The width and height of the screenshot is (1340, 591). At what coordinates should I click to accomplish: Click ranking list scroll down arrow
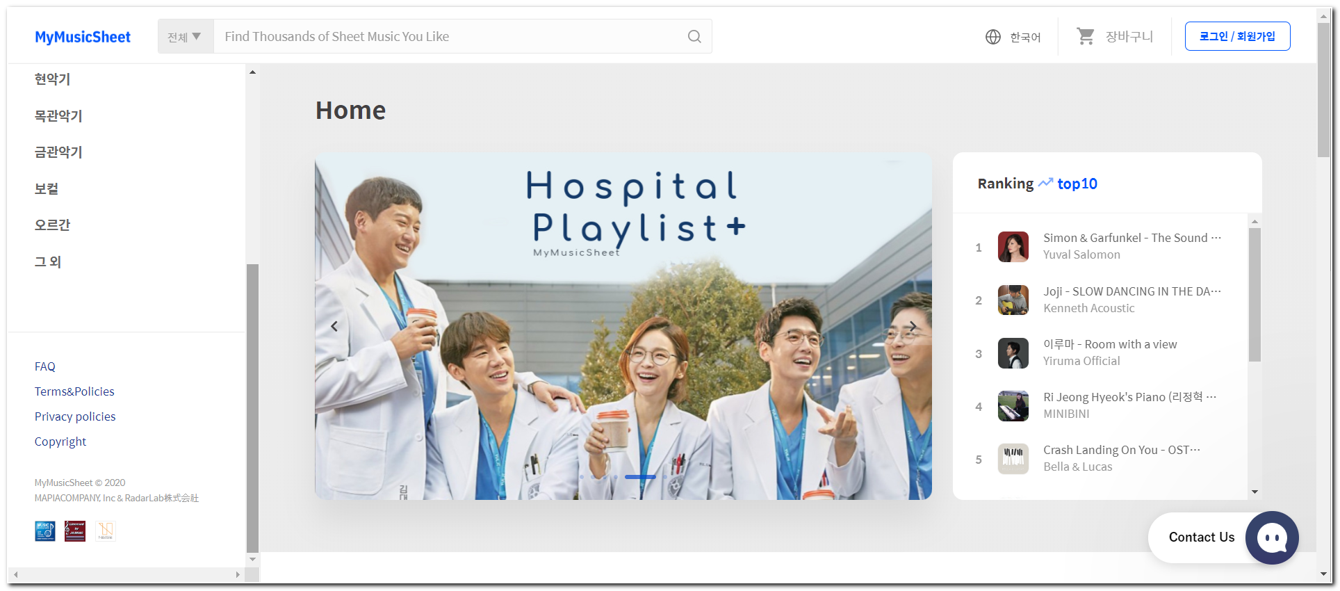point(1255,492)
